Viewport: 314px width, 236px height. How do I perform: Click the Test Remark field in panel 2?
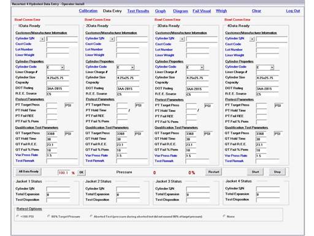pos(132,161)
